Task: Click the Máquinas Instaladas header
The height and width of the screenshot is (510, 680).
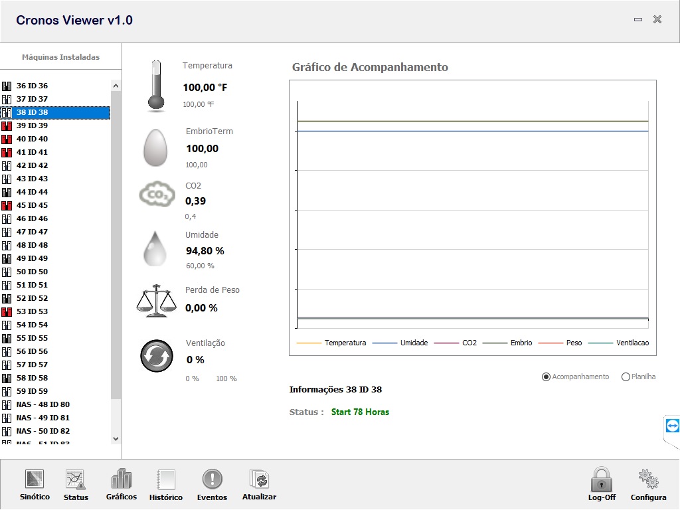Action: 60,57
